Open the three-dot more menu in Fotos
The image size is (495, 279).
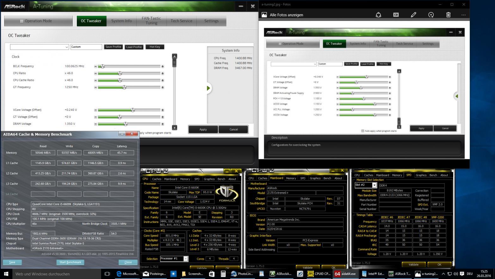click(463, 15)
